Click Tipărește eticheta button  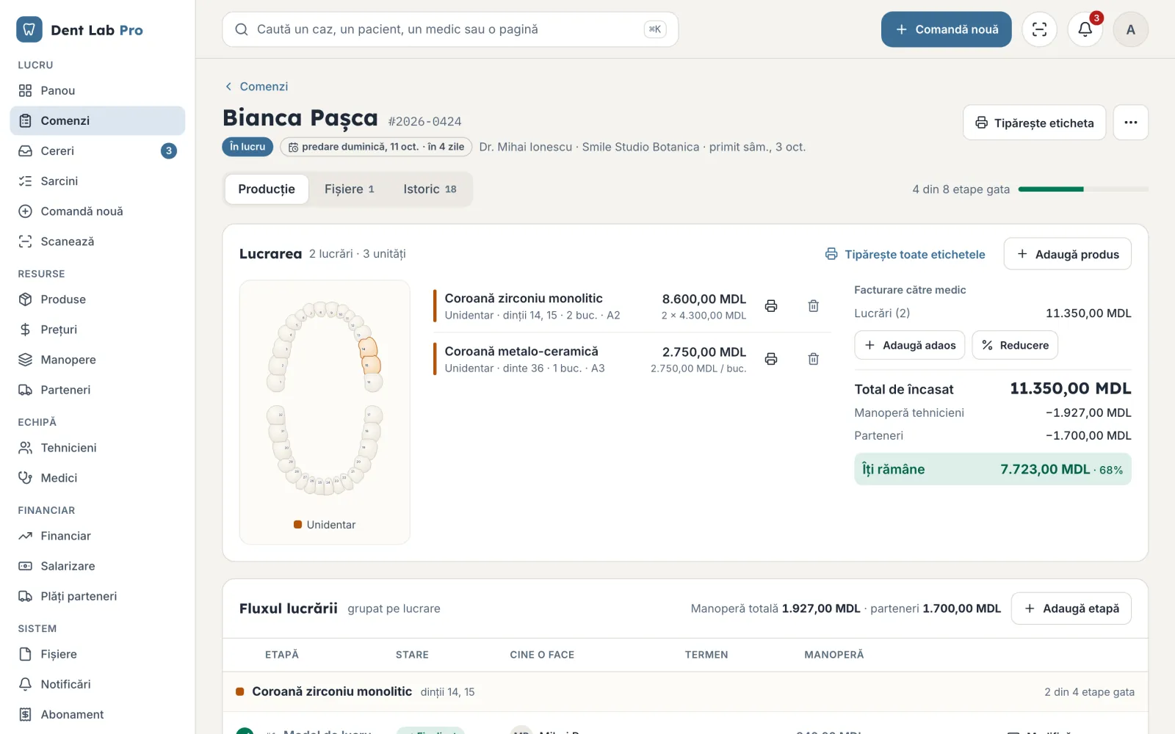(1034, 123)
